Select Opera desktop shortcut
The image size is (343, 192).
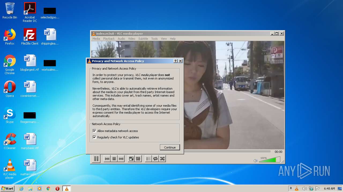[x=10, y=89]
